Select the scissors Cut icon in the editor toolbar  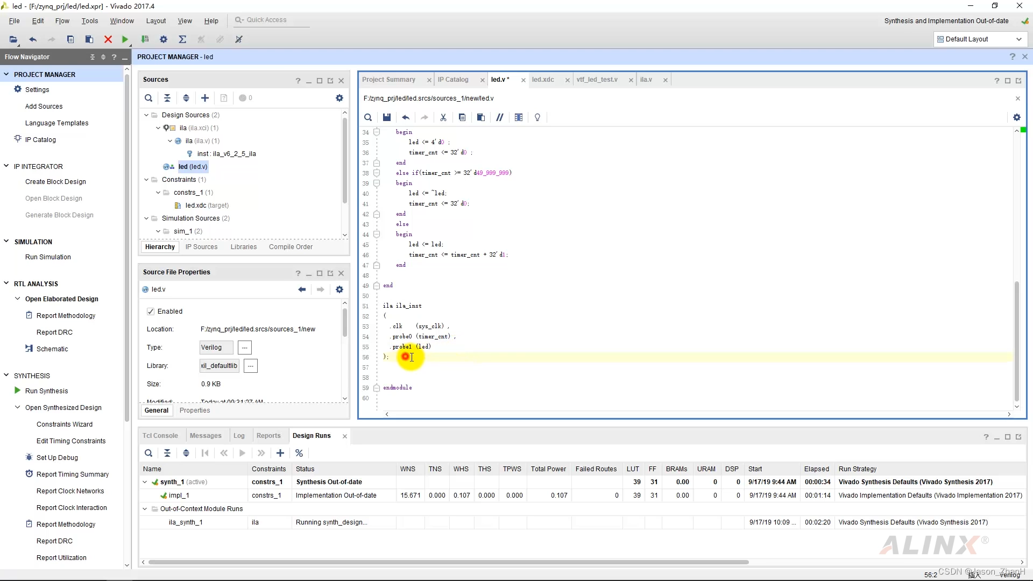(443, 117)
